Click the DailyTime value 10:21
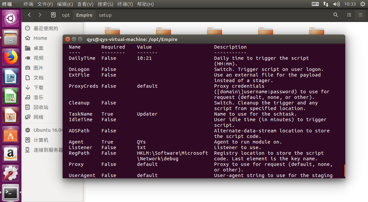 click(x=144, y=58)
